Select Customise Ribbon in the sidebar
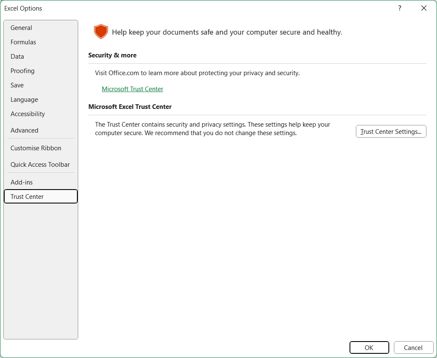437x358 pixels. pos(36,148)
